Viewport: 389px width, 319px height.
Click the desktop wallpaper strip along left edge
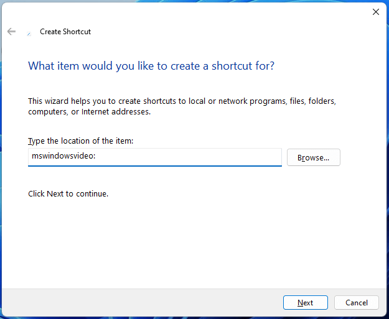(x=1, y=173)
